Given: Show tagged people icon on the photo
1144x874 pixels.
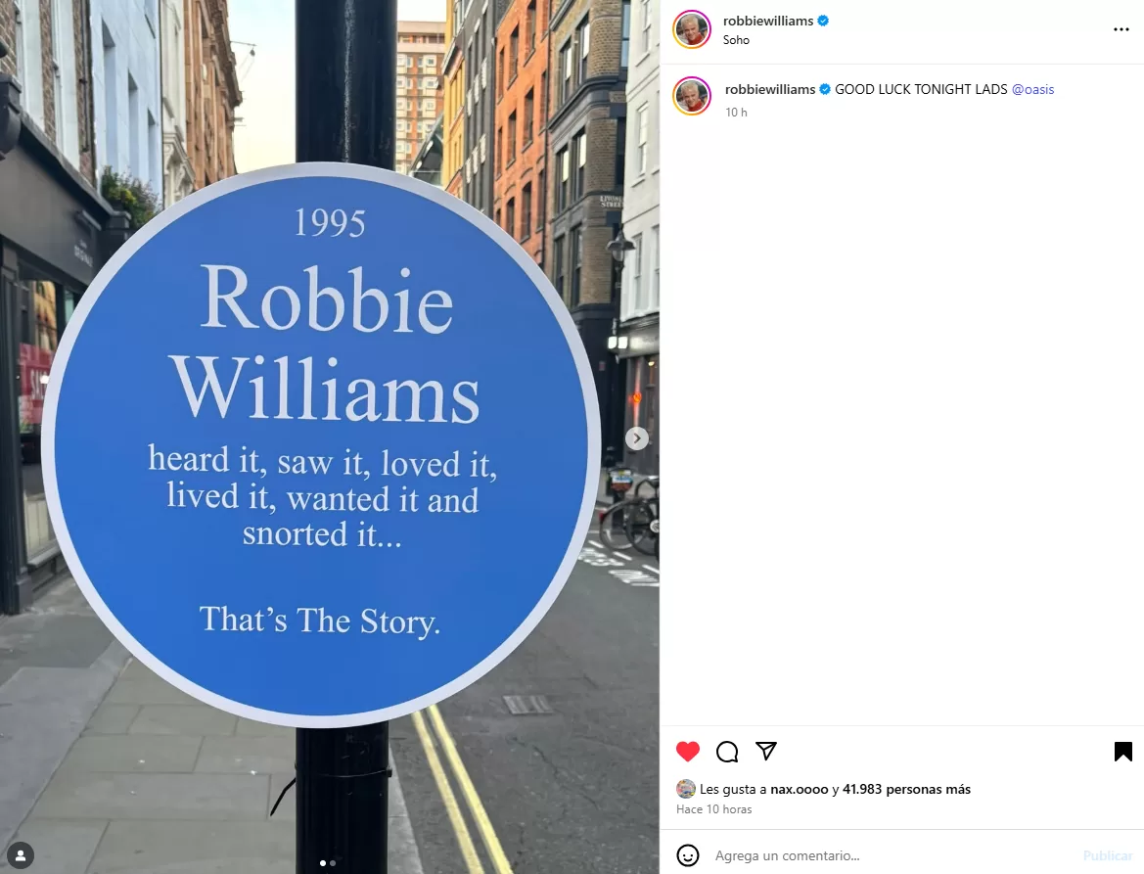Looking at the screenshot, I should pos(21,855).
